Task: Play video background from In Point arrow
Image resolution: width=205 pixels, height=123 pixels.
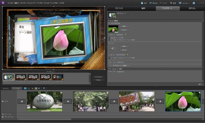Action: [x=126, y=35]
